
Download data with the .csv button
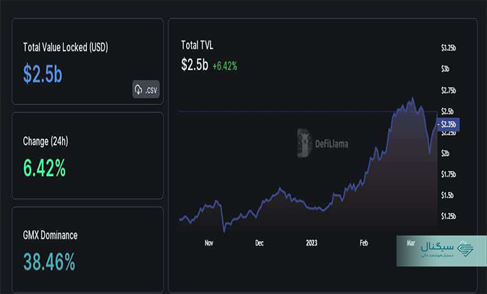(x=146, y=90)
